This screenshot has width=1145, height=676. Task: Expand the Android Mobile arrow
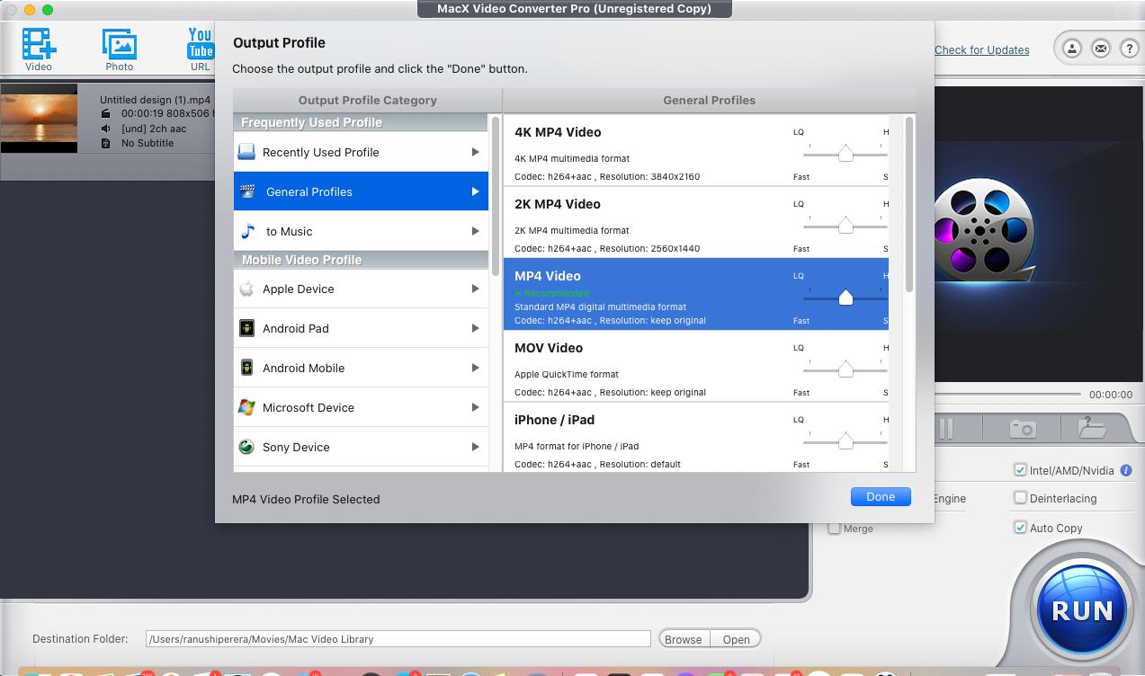[475, 368]
